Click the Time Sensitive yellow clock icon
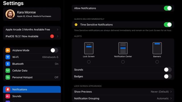This screenshot has height=102, width=182. tap(76, 25)
